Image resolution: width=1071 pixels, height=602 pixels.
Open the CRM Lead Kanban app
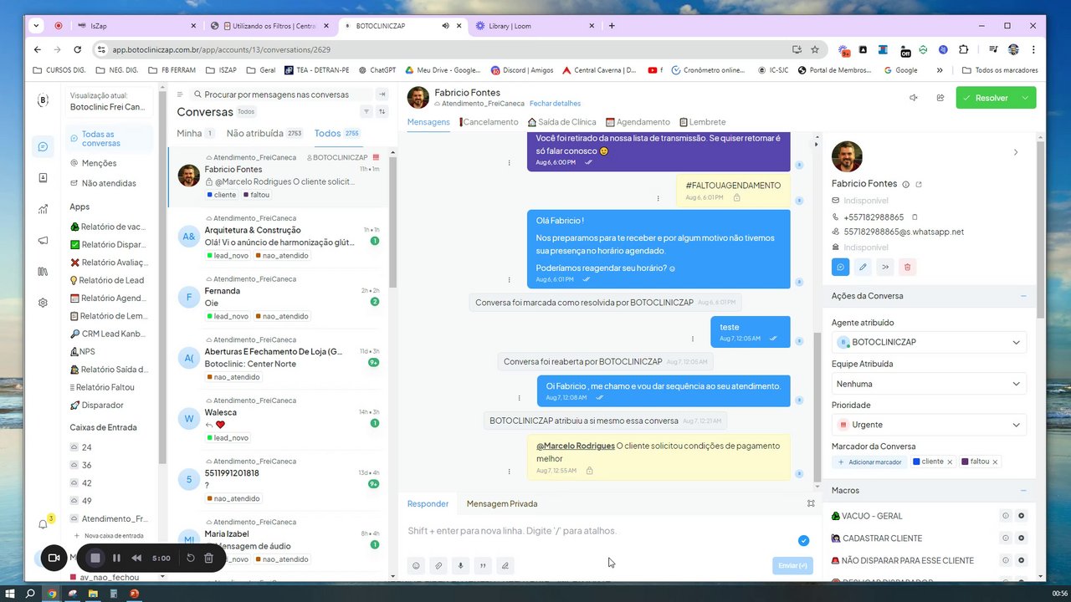[109, 334]
